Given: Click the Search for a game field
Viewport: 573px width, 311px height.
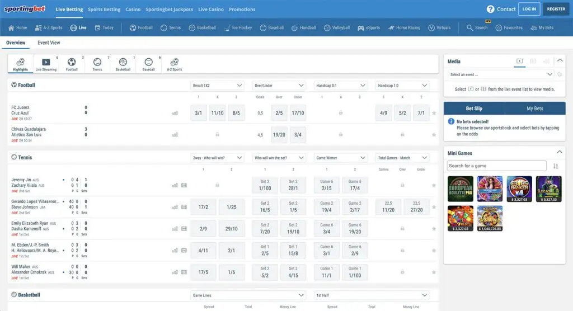Looking at the screenshot, I should [x=497, y=166].
